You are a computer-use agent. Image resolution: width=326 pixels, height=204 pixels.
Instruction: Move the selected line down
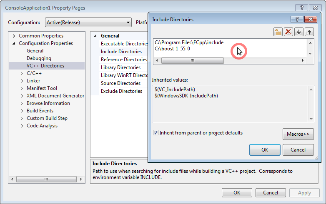pyautogui.click(x=299, y=32)
